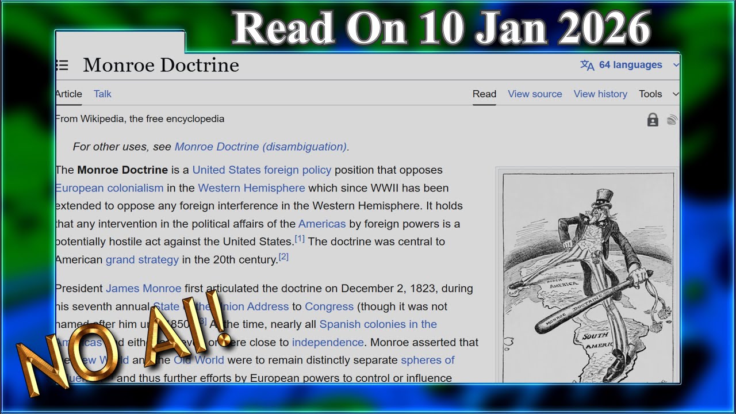Open the grand strategy link
Screen dimensions: 736x414
click(142, 260)
